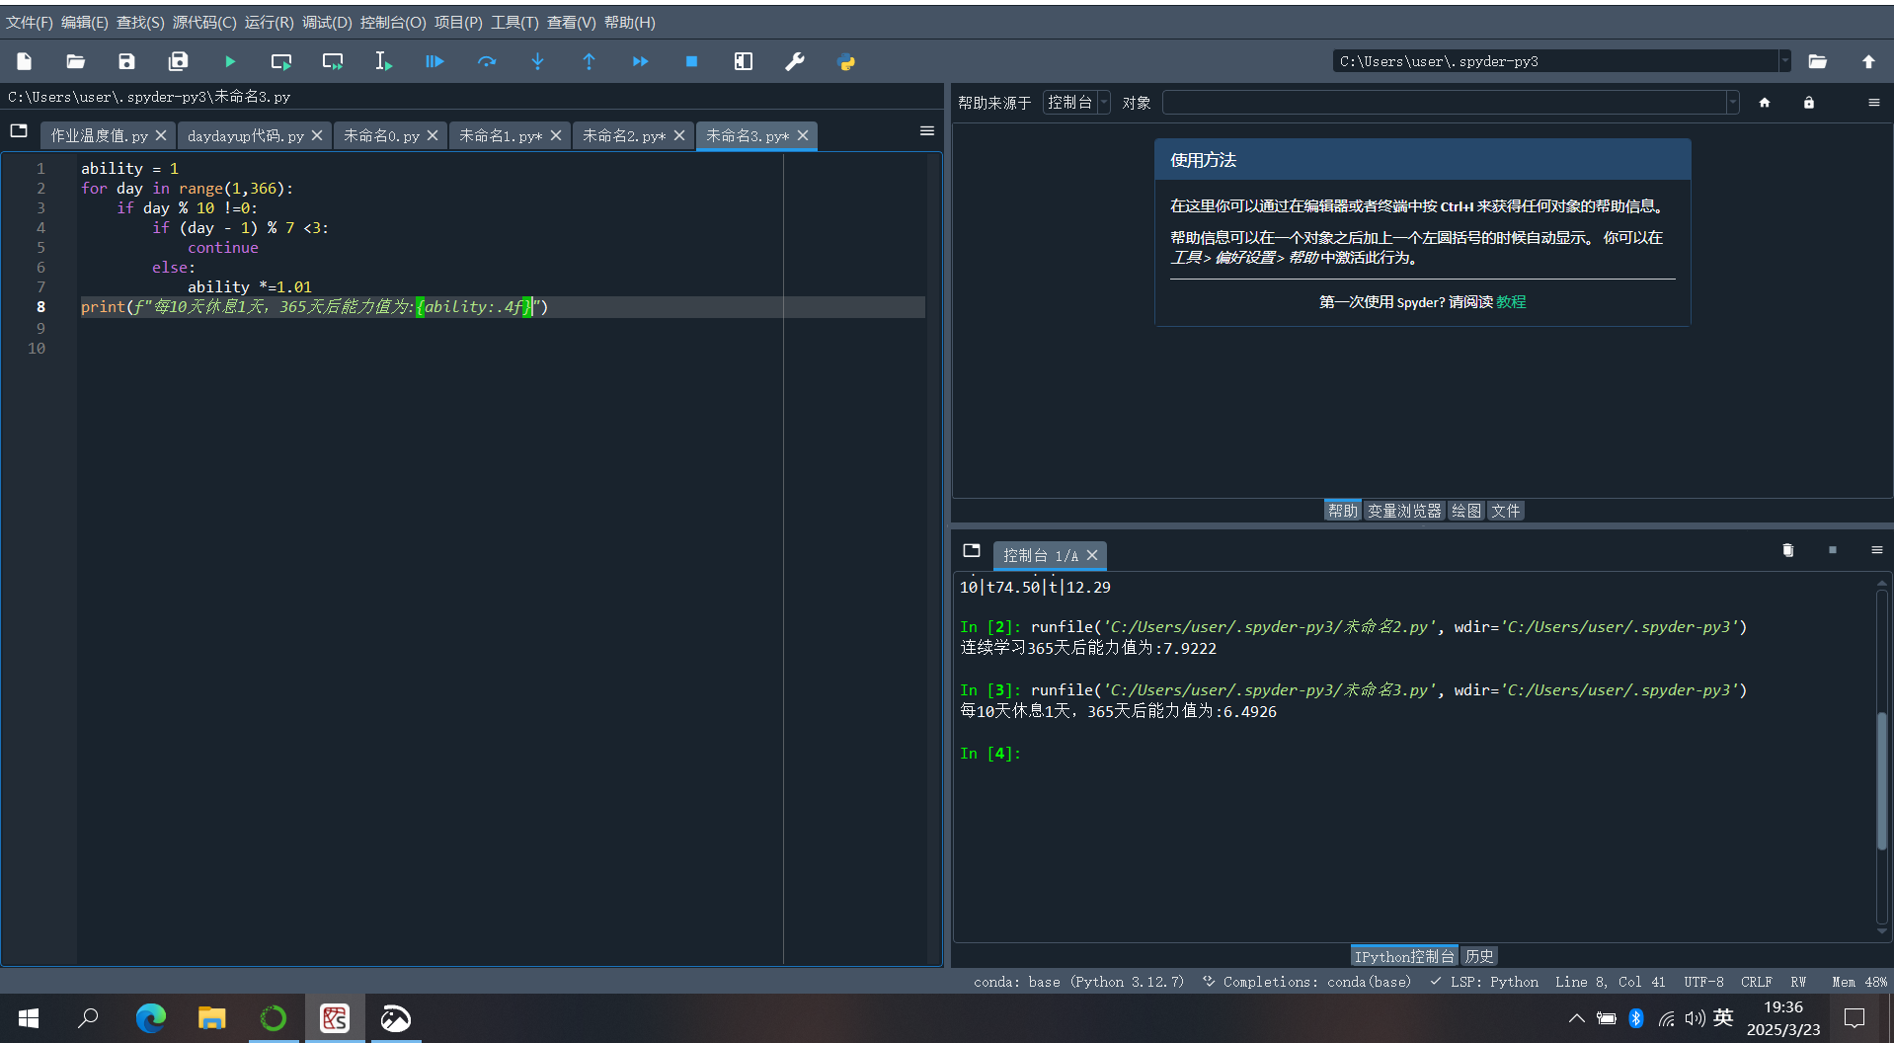This screenshot has width=1894, height=1043.
Task: Browse console tabs icon
Action: [972, 550]
